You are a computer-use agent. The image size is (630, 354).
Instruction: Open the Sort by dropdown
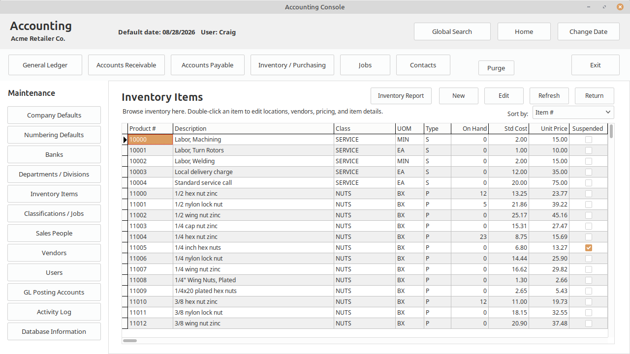coord(573,113)
